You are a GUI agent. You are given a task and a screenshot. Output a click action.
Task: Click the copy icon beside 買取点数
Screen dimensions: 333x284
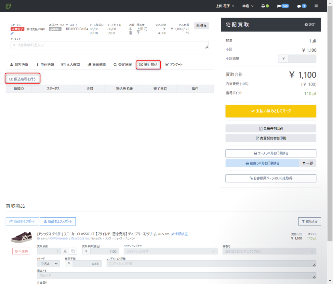tap(73, 251)
